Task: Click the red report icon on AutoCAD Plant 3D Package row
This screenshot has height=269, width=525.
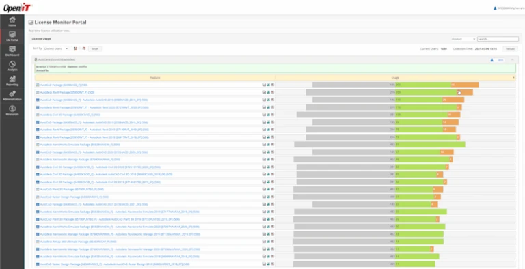Action: [x=273, y=189]
